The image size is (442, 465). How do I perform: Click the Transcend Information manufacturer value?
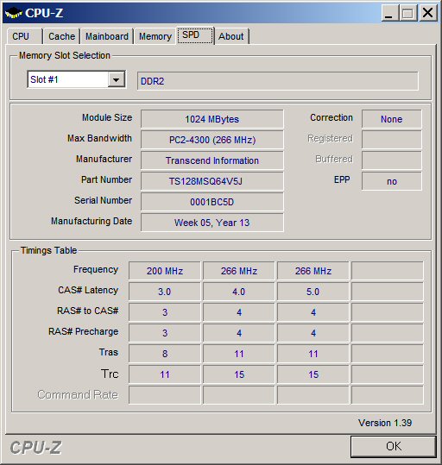pyautogui.click(x=212, y=160)
